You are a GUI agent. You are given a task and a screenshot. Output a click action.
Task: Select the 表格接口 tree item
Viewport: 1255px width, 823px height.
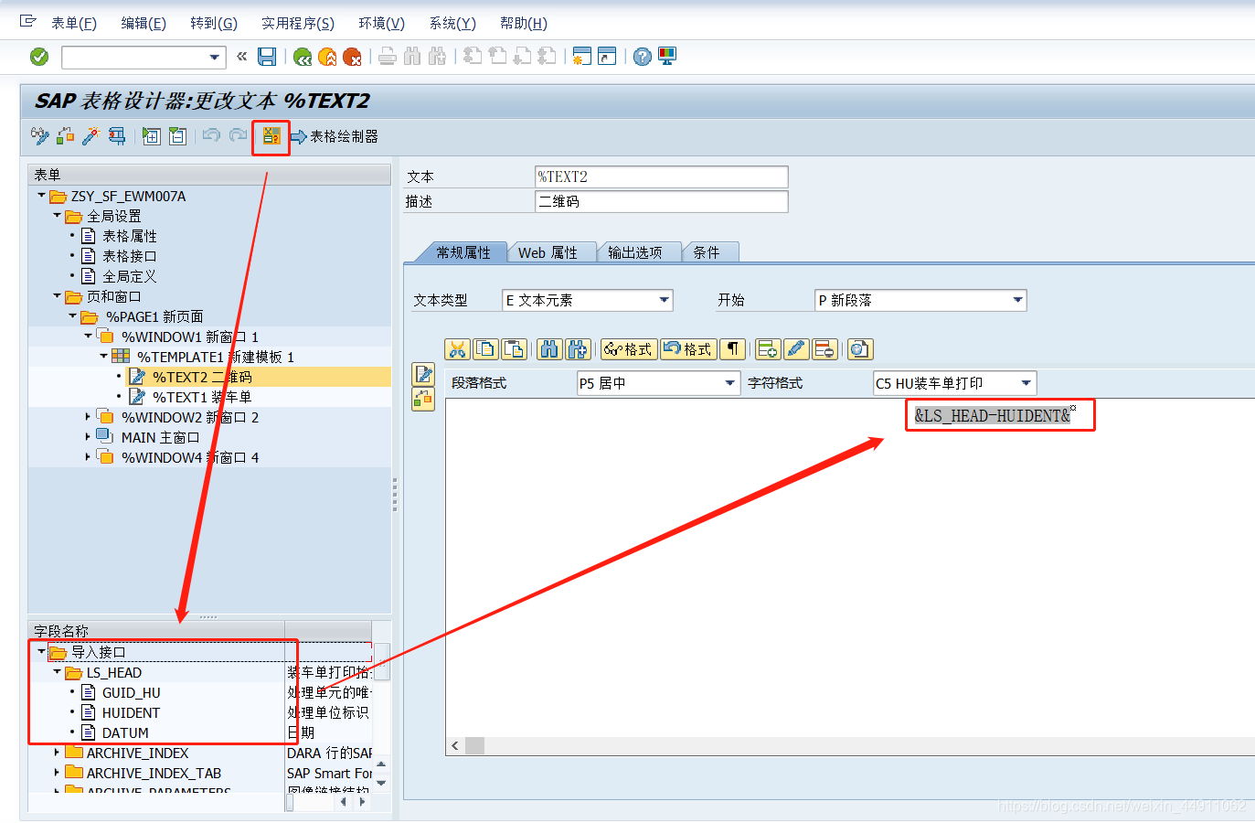pyautogui.click(x=129, y=256)
